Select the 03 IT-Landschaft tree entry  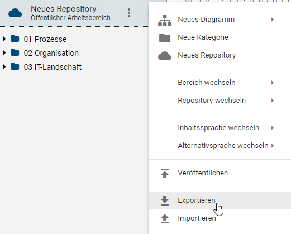pos(53,67)
